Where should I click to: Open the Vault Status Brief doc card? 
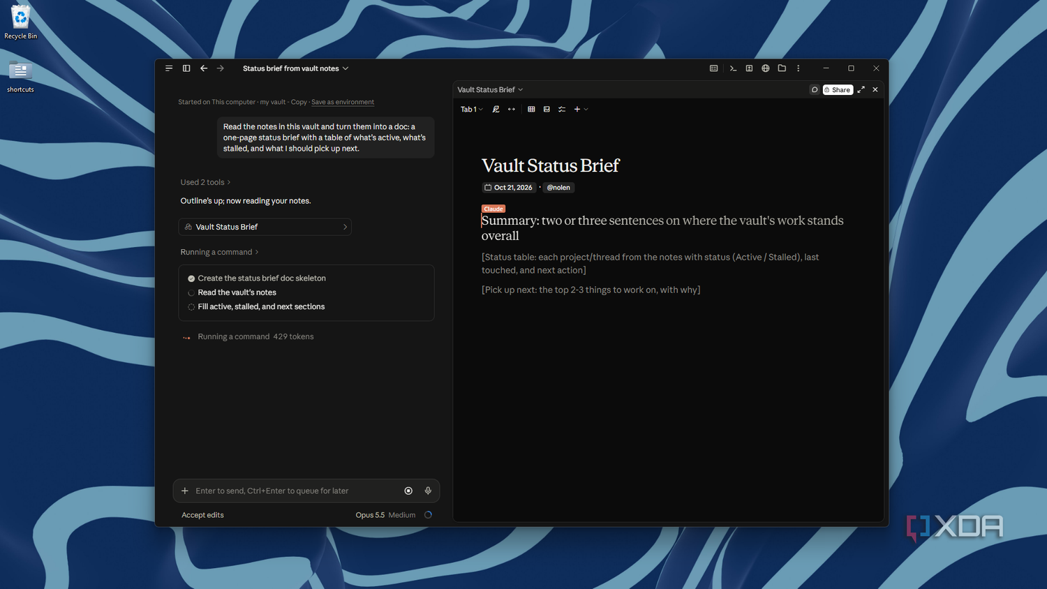265,227
